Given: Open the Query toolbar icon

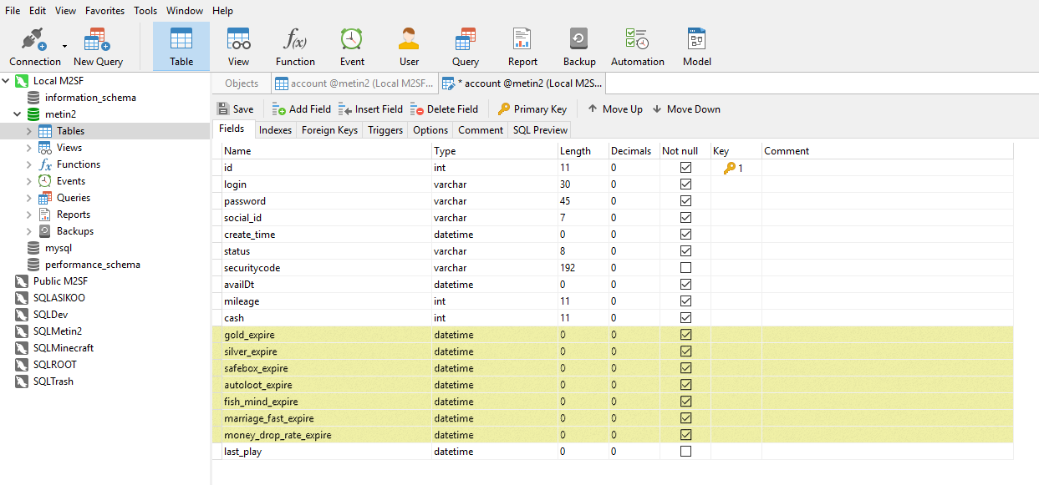Looking at the screenshot, I should (466, 47).
